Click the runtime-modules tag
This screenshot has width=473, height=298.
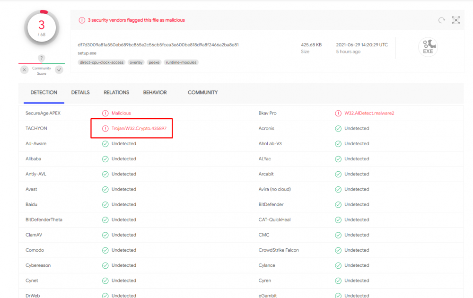[181, 62]
